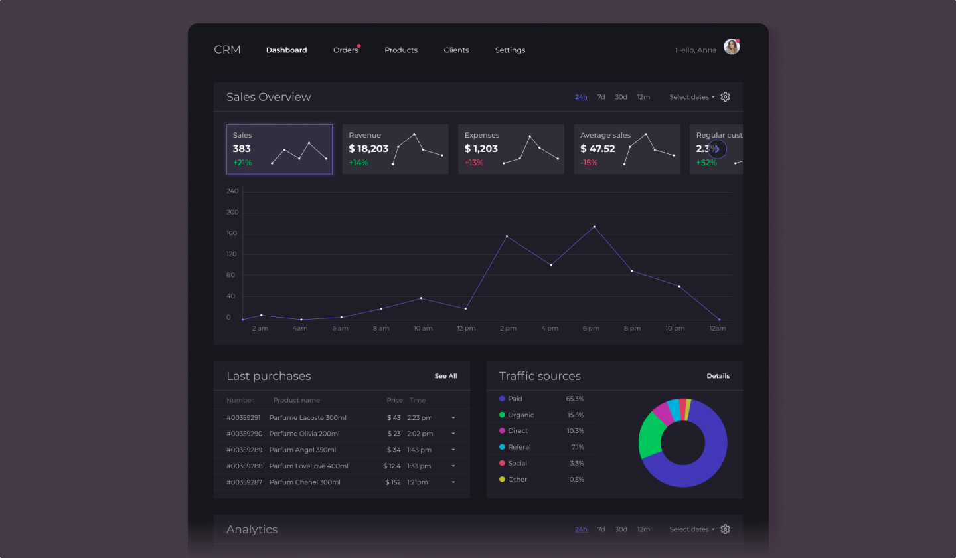Click the Social traffic source row
Viewport: 956px width, 558px height.
coord(541,463)
